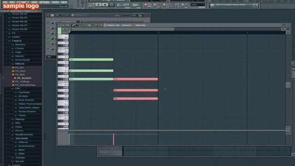
Task: Open the Kick Drums folder
Action: pos(26,100)
